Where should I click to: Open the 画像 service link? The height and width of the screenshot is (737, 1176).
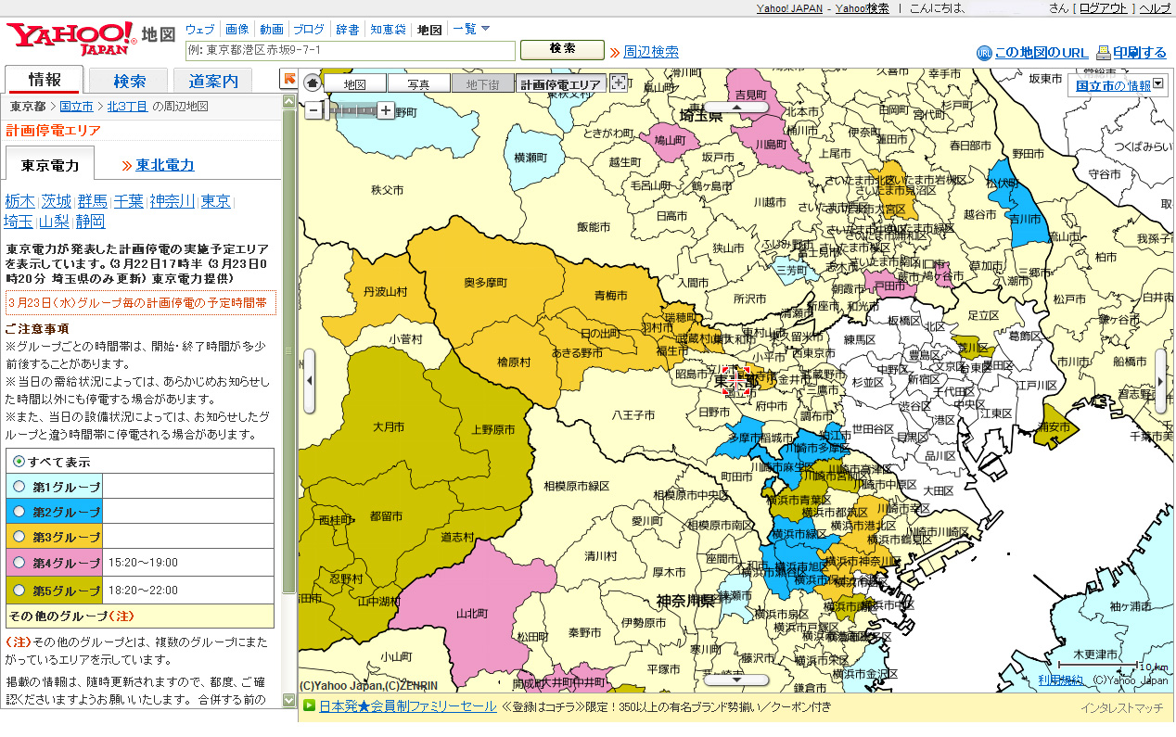pyautogui.click(x=236, y=29)
